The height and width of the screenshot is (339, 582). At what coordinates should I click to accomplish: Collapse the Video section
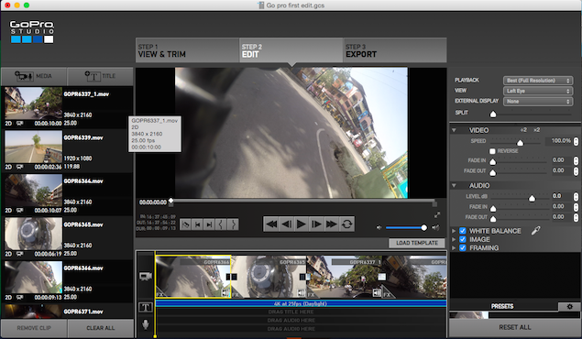[x=454, y=130]
